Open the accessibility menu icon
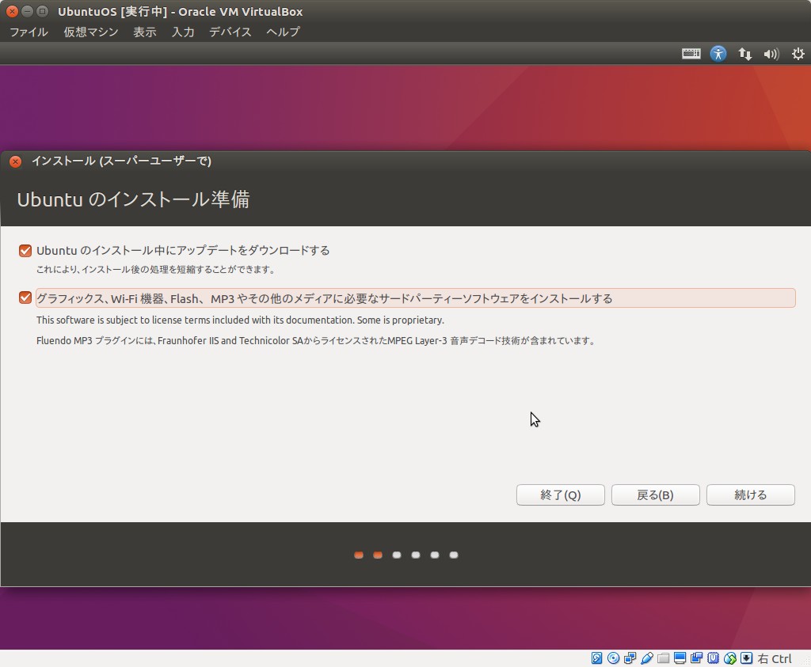 [x=718, y=54]
